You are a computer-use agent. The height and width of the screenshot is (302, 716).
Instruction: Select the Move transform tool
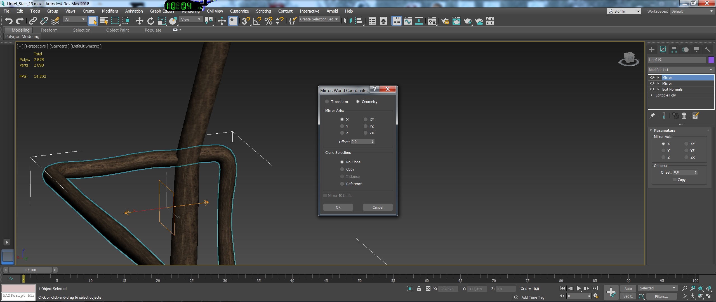[x=139, y=21]
